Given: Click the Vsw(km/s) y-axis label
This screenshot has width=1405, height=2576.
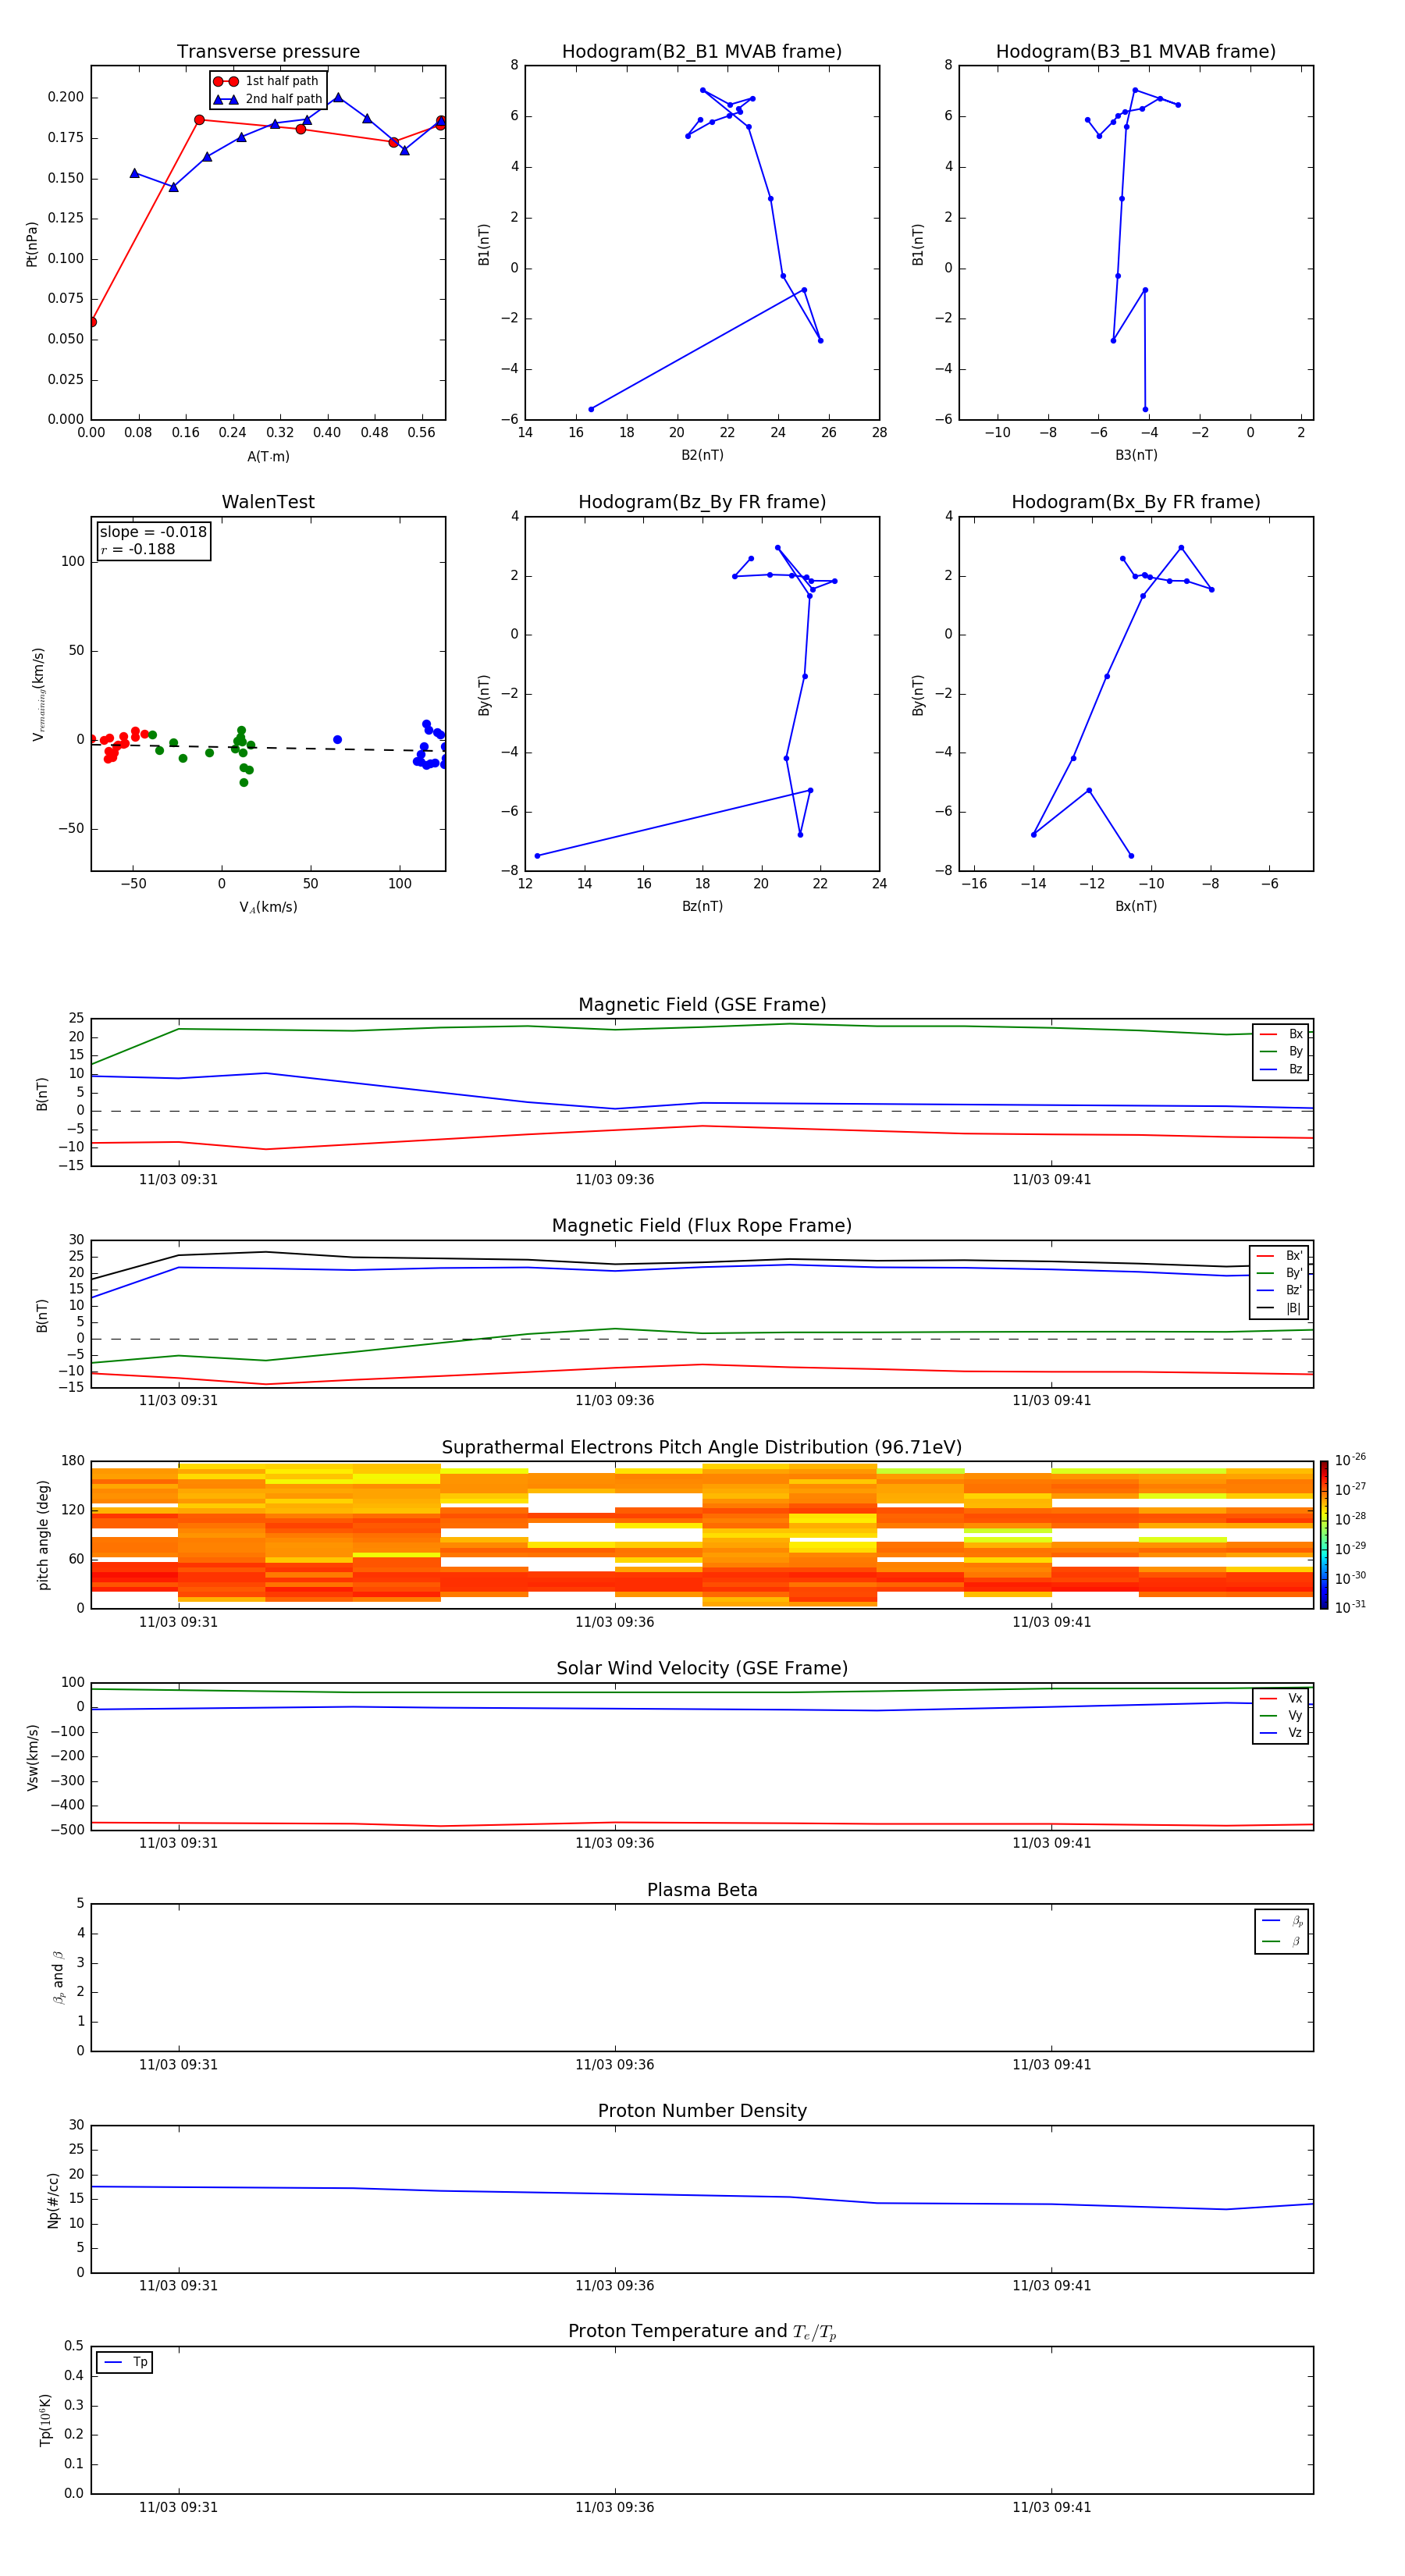Looking at the screenshot, I should click(x=33, y=1757).
